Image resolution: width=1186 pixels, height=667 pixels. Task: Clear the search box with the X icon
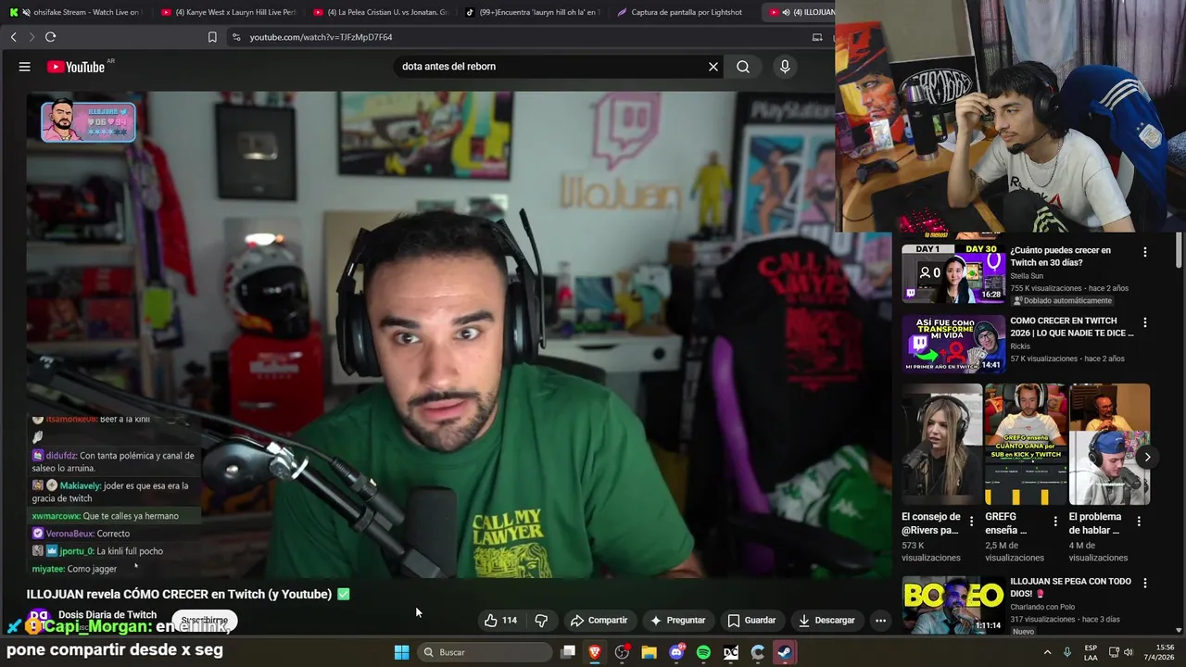point(713,67)
